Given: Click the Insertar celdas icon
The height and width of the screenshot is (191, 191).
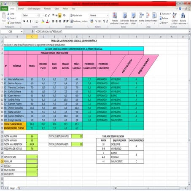Looking at the screenshot, I should click(x=141, y=15).
